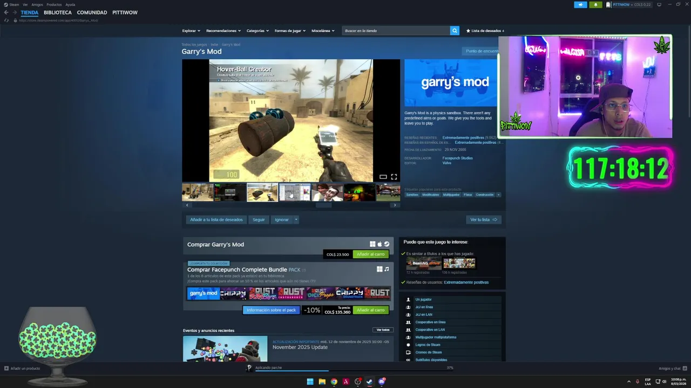Click the Seguir button
The height and width of the screenshot is (388, 691).
[x=259, y=219]
